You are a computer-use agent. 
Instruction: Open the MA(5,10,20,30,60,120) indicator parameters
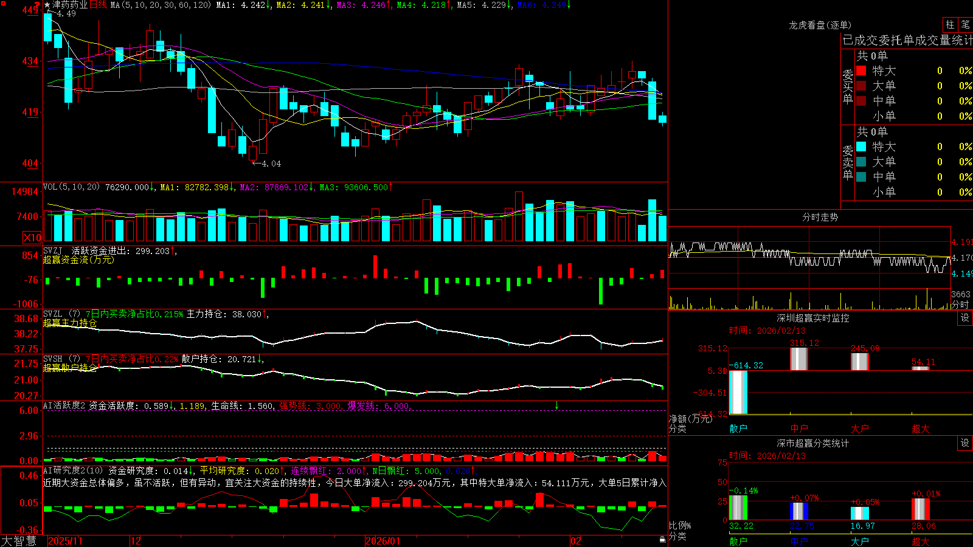click(x=161, y=5)
